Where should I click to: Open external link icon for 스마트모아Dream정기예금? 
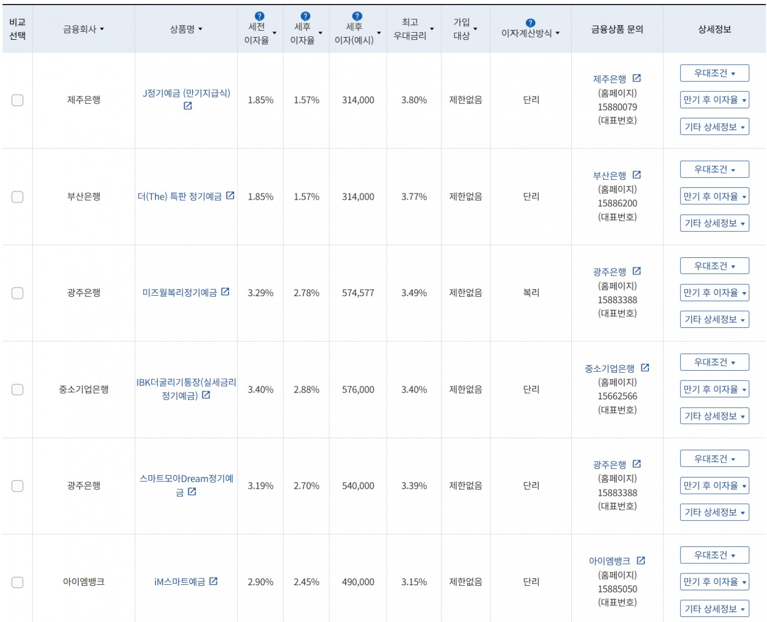click(192, 491)
